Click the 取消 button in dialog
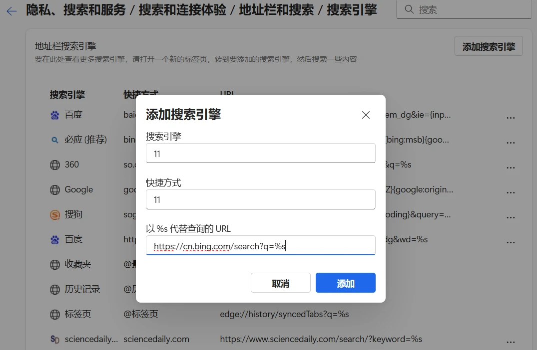This screenshot has width=537, height=350. 280,283
